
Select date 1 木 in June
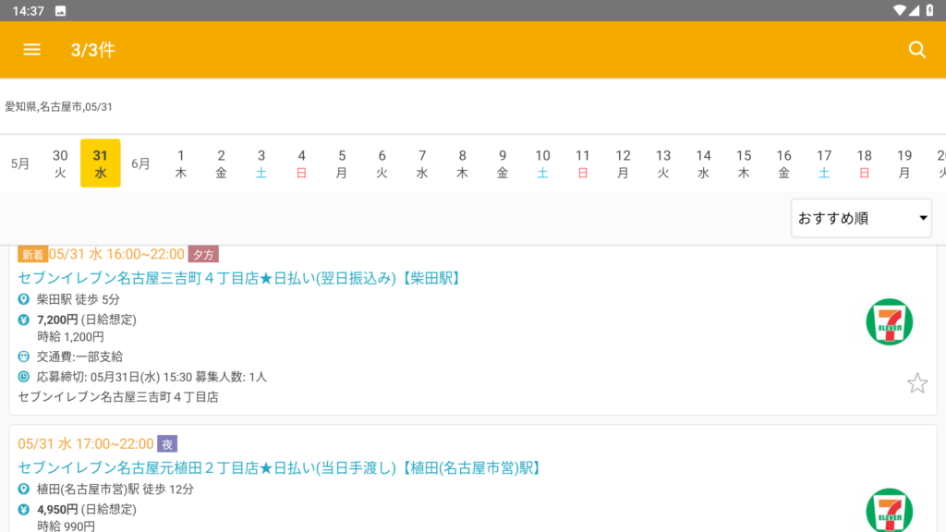coord(180,163)
